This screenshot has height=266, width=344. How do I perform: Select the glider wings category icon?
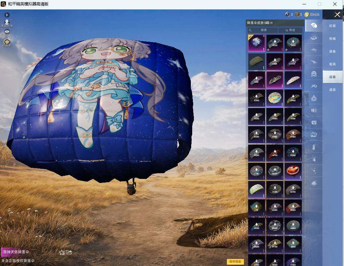point(314,38)
